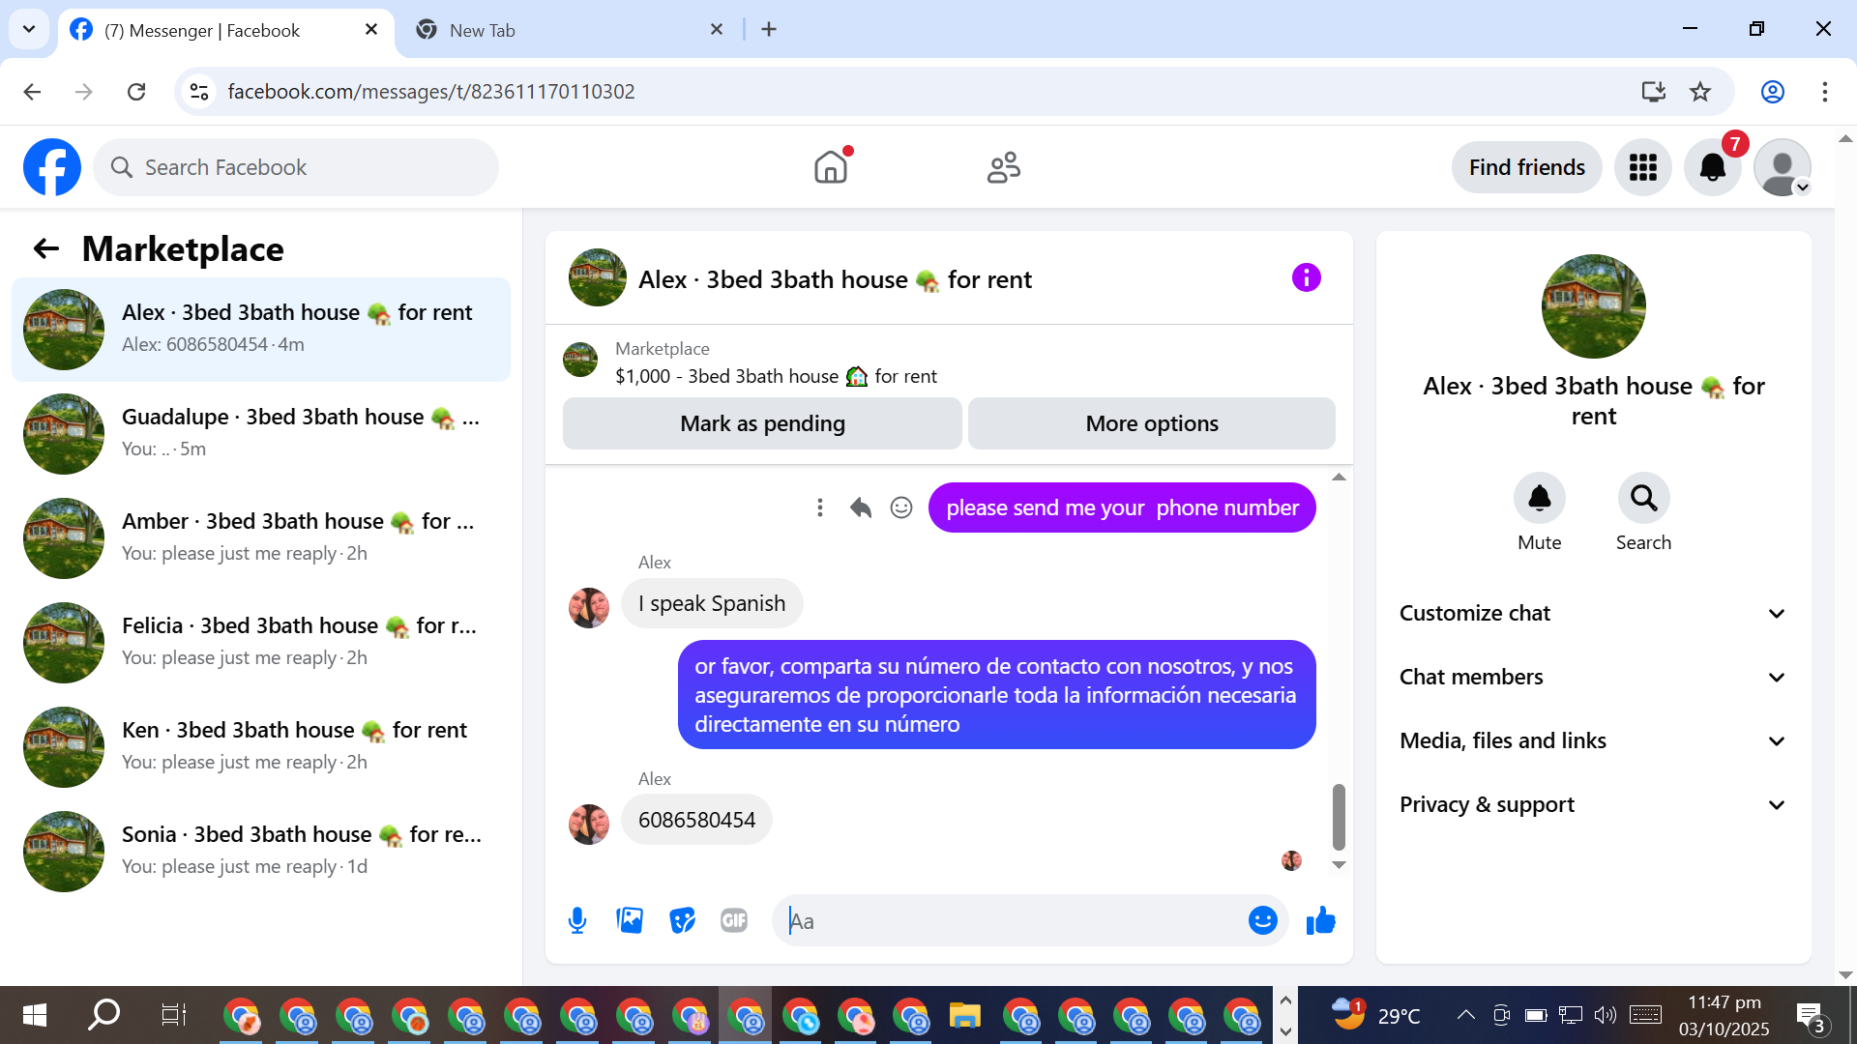Expand Media, files and links section
Screen dimensions: 1857x1044
1593,741
